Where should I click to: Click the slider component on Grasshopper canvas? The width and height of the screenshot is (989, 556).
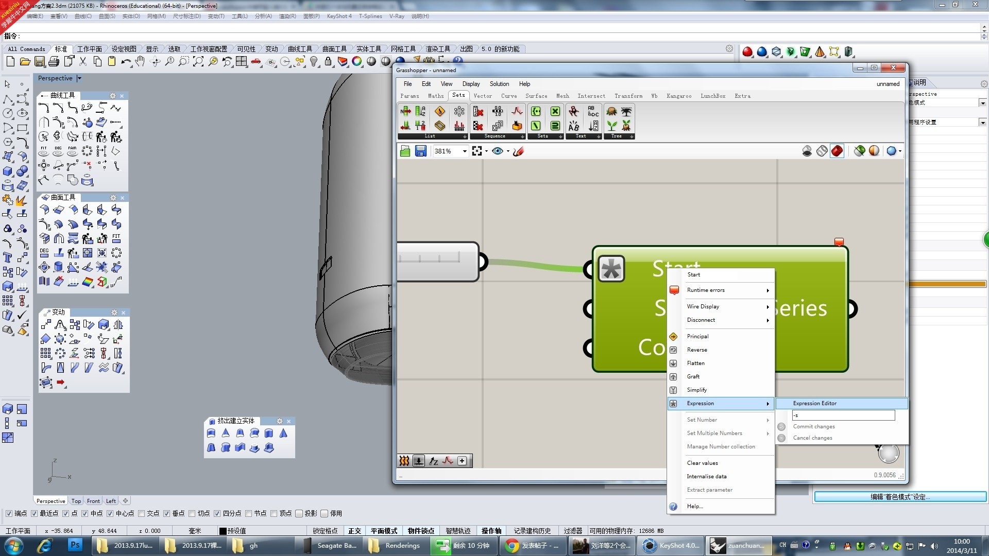(438, 262)
